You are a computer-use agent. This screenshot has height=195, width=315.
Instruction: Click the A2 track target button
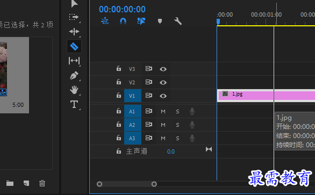point(133,125)
